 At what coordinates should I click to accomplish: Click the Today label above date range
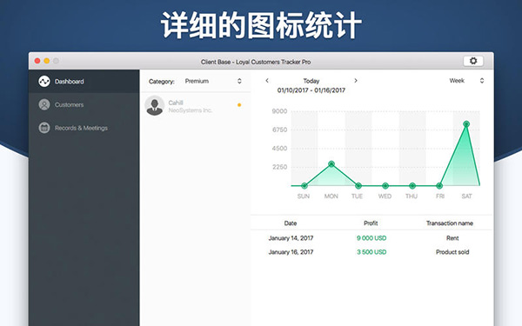click(x=311, y=81)
